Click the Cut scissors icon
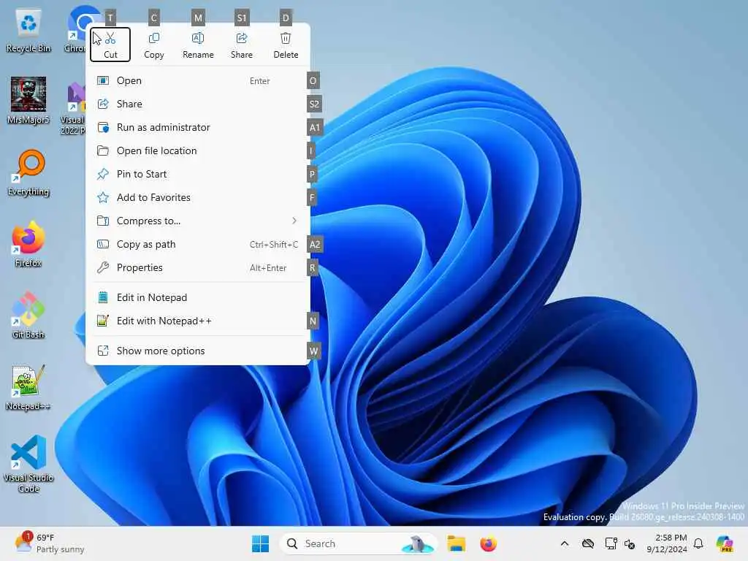This screenshot has width=748, height=561. (x=111, y=38)
